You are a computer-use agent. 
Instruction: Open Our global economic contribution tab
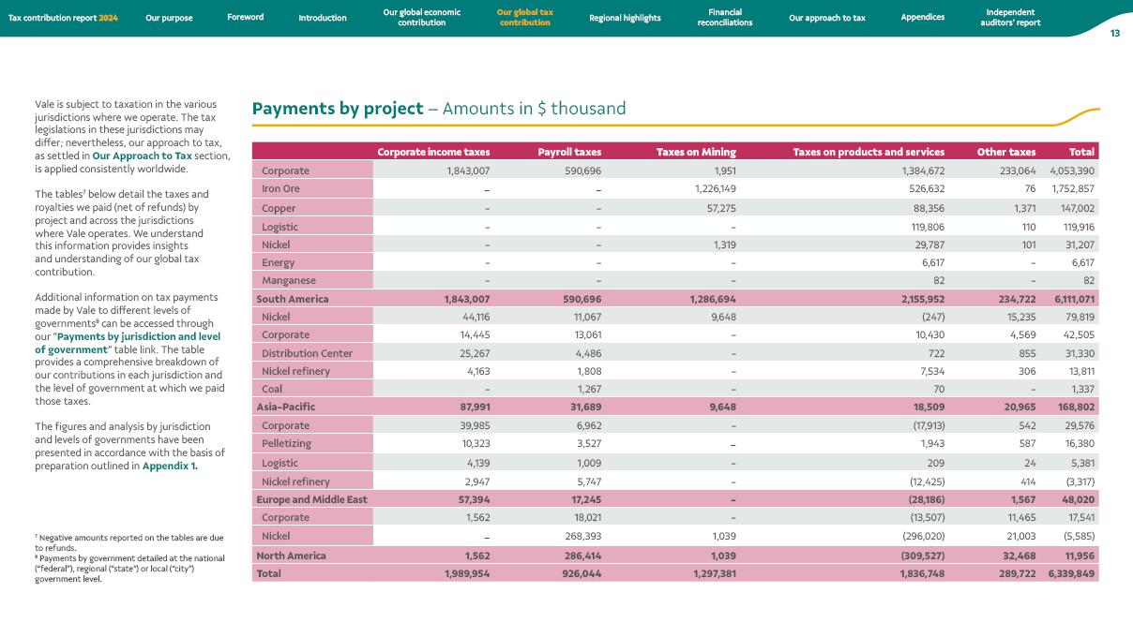pos(421,18)
